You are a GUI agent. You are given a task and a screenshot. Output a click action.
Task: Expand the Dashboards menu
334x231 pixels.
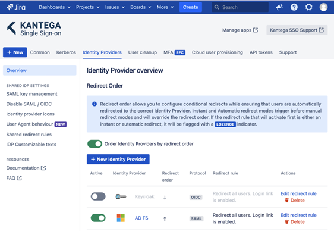pyautogui.click(x=55, y=7)
